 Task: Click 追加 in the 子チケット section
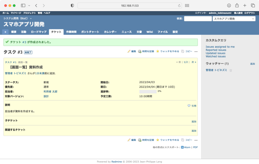194,122
